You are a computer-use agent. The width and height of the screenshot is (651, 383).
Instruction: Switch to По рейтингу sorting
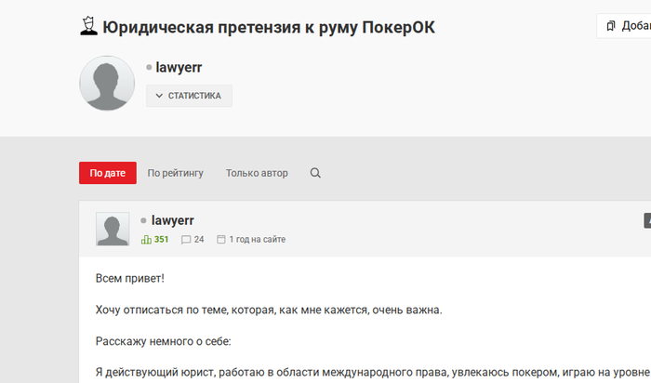175,173
